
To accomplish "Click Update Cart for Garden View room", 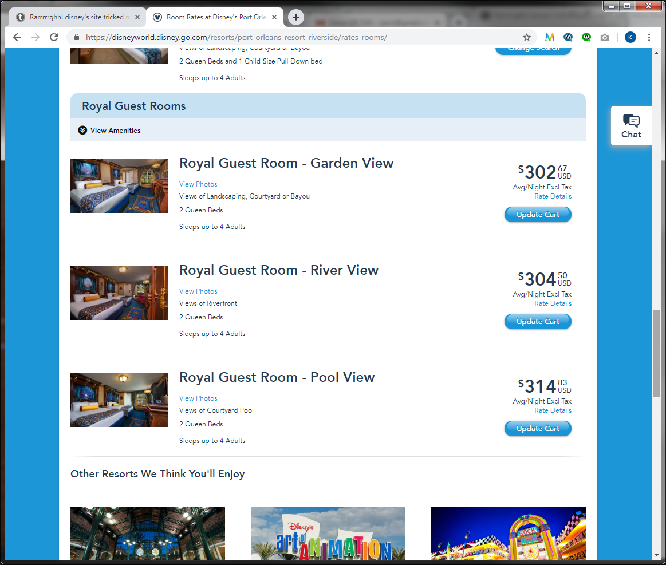I will click(x=538, y=215).
